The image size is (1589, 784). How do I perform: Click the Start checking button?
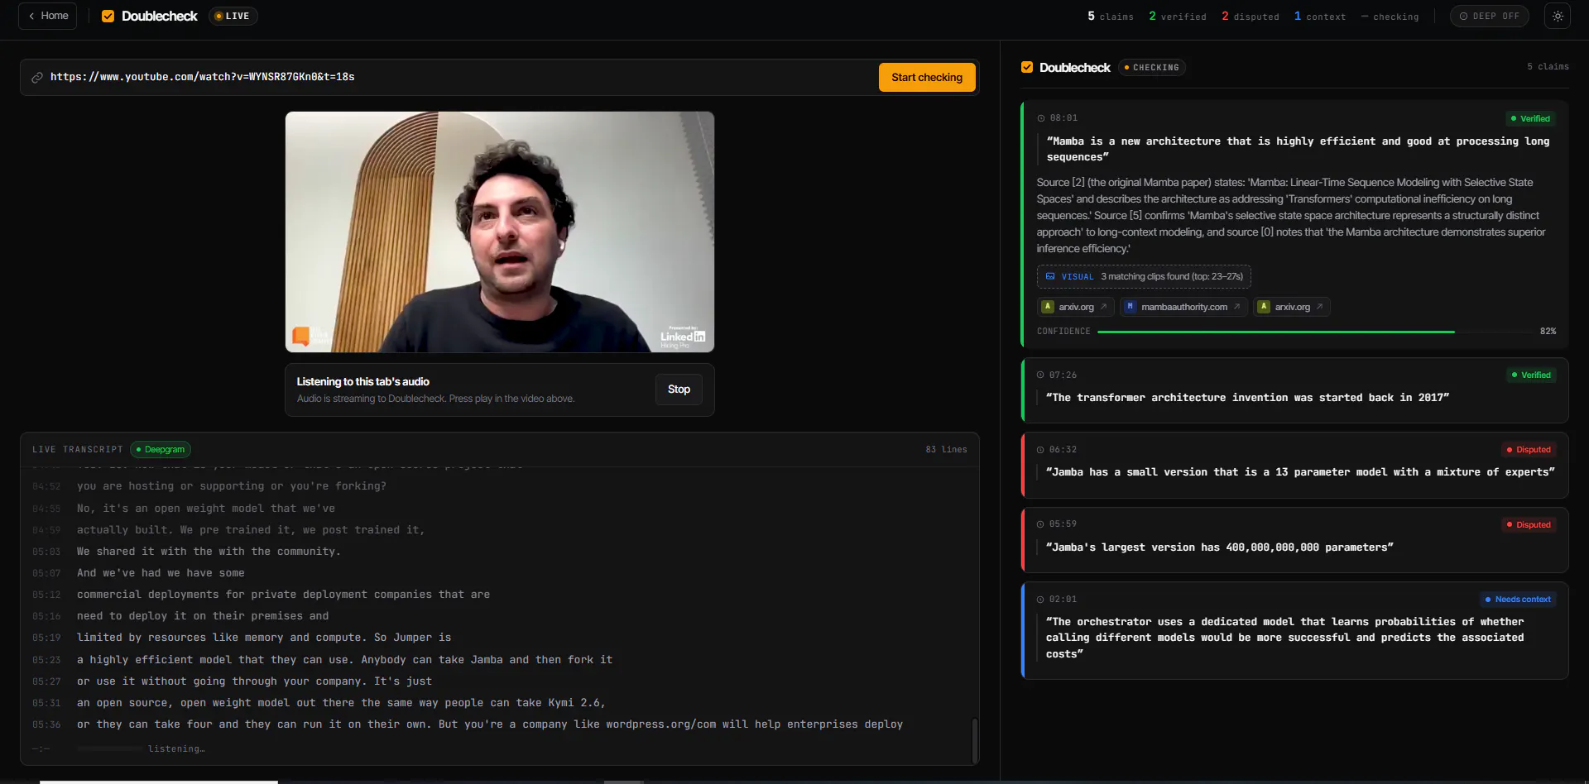pos(927,77)
